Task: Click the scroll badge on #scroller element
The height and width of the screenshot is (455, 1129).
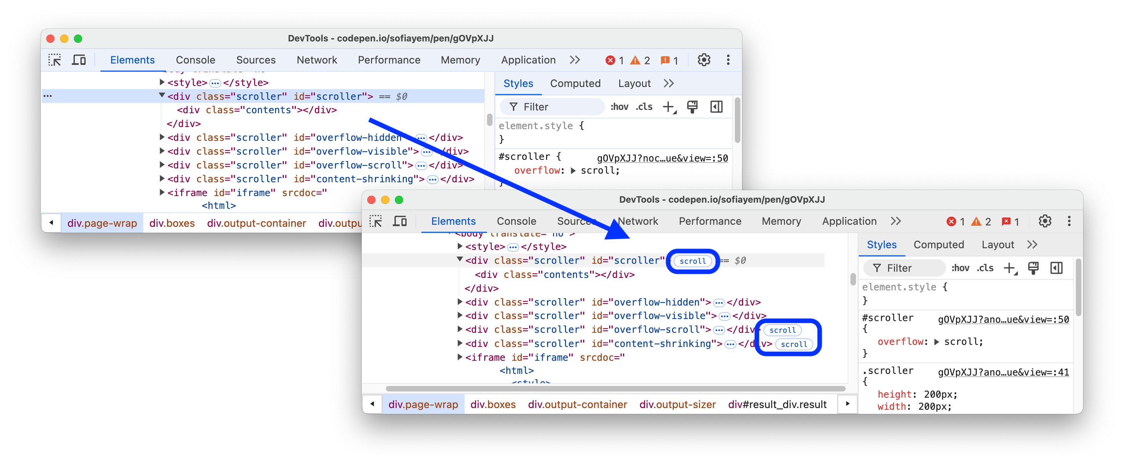Action: [x=692, y=261]
